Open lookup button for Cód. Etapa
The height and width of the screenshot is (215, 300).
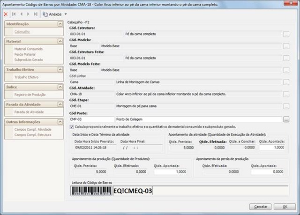click(x=286, y=106)
